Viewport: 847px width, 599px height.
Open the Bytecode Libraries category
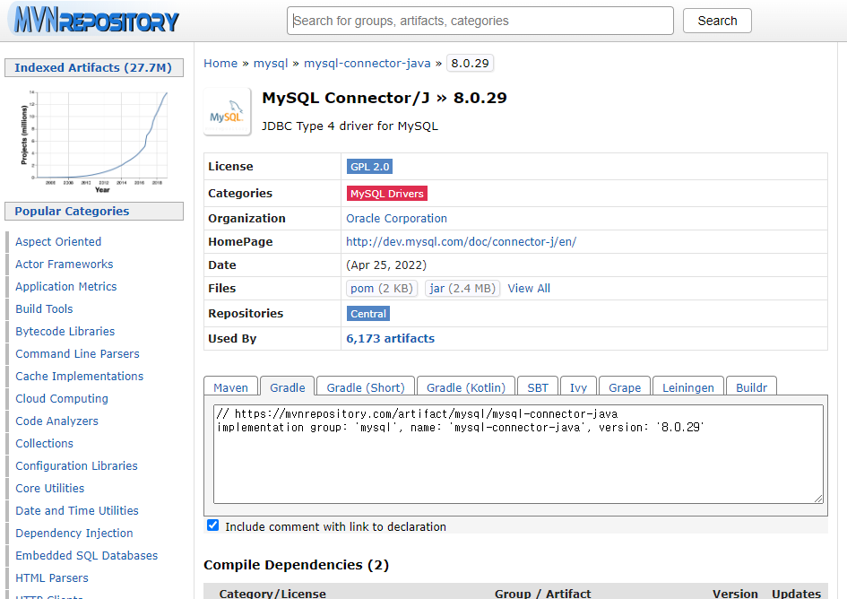pos(65,332)
